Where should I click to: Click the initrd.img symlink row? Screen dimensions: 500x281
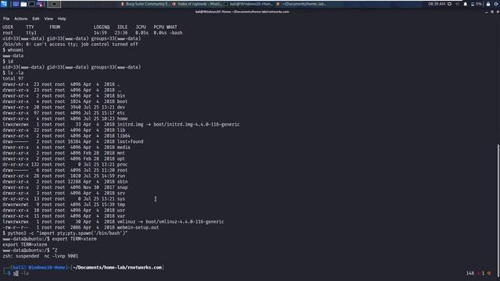click(x=121, y=125)
